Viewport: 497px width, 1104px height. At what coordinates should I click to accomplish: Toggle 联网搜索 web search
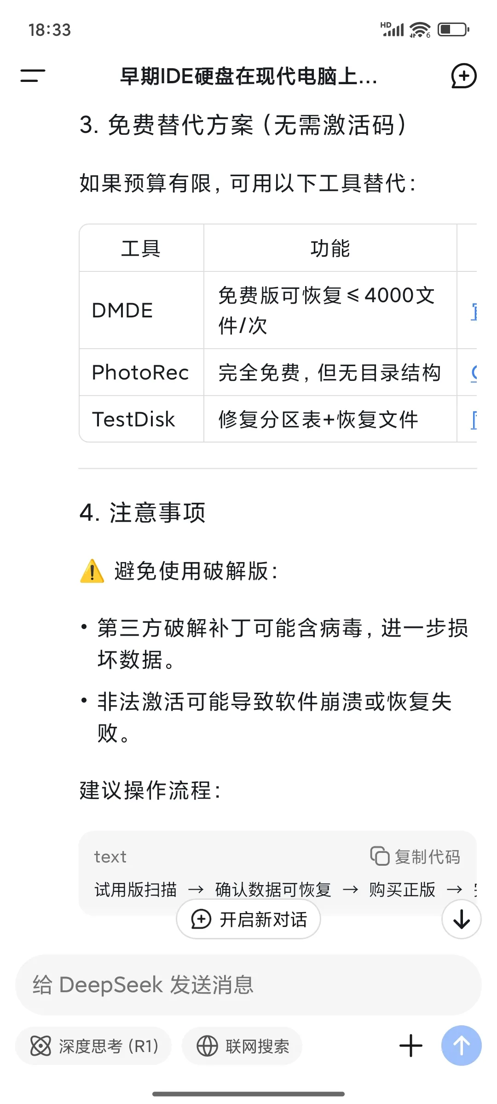[x=243, y=1046]
